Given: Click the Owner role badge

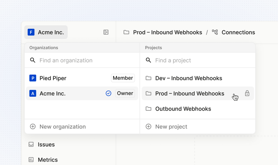Looking at the screenshot, I should [x=125, y=93].
